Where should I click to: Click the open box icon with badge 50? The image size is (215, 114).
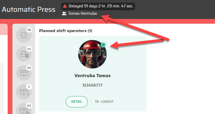[24, 73]
